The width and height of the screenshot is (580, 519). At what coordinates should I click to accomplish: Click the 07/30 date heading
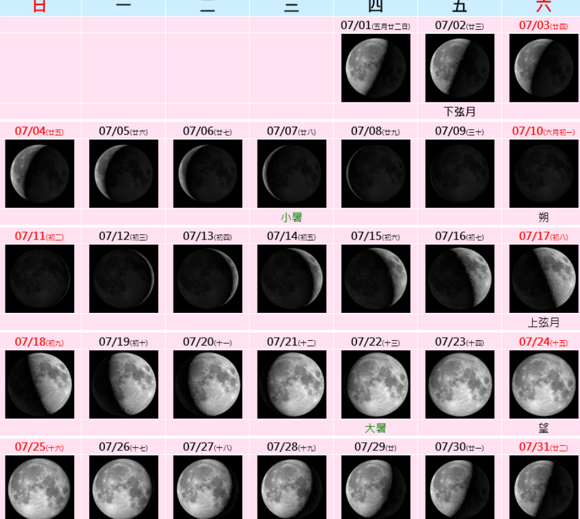pos(459,447)
